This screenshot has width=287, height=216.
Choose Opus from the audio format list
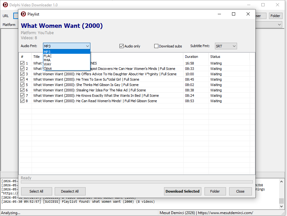click(x=67, y=68)
